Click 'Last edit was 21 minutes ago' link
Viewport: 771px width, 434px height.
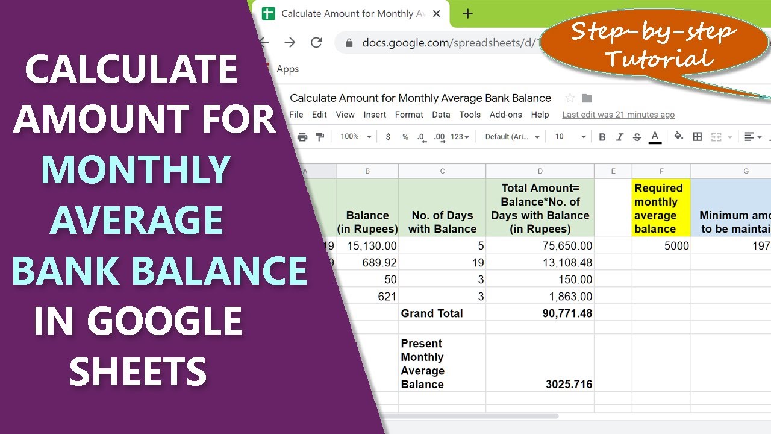point(619,115)
